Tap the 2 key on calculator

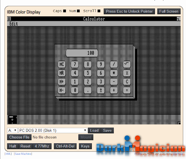pyautogui.click(x=88, y=82)
